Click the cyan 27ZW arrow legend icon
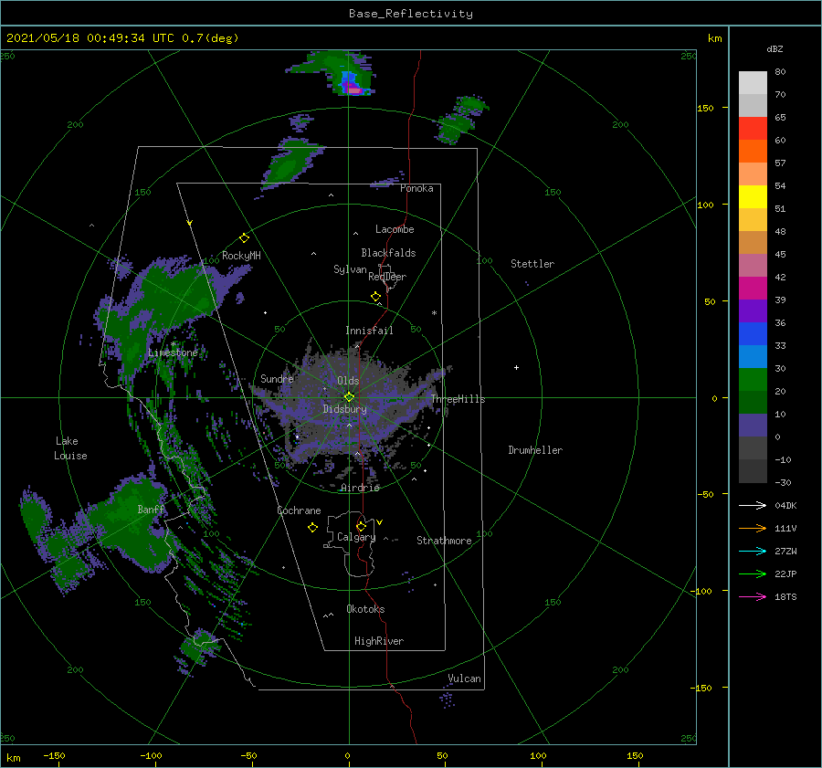The image size is (822, 768). [x=753, y=551]
